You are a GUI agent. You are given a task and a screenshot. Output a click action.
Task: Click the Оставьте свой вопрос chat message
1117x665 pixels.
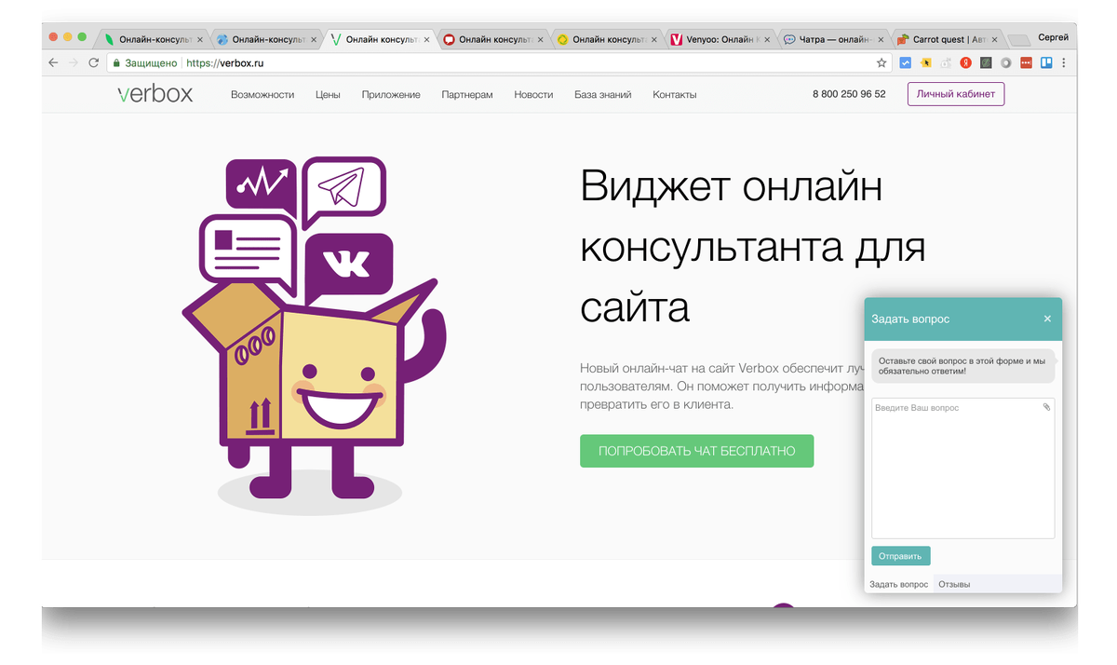tap(963, 366)
